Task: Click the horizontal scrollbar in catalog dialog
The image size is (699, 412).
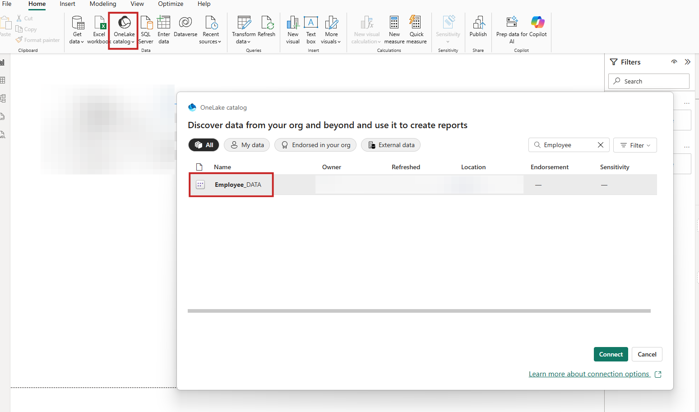Action: (419, 311)
